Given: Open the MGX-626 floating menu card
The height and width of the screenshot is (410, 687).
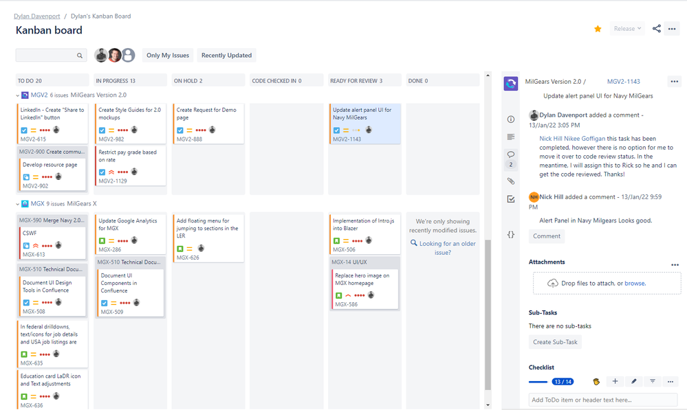Looking at the screenshot, I should [x=208, y=238].
